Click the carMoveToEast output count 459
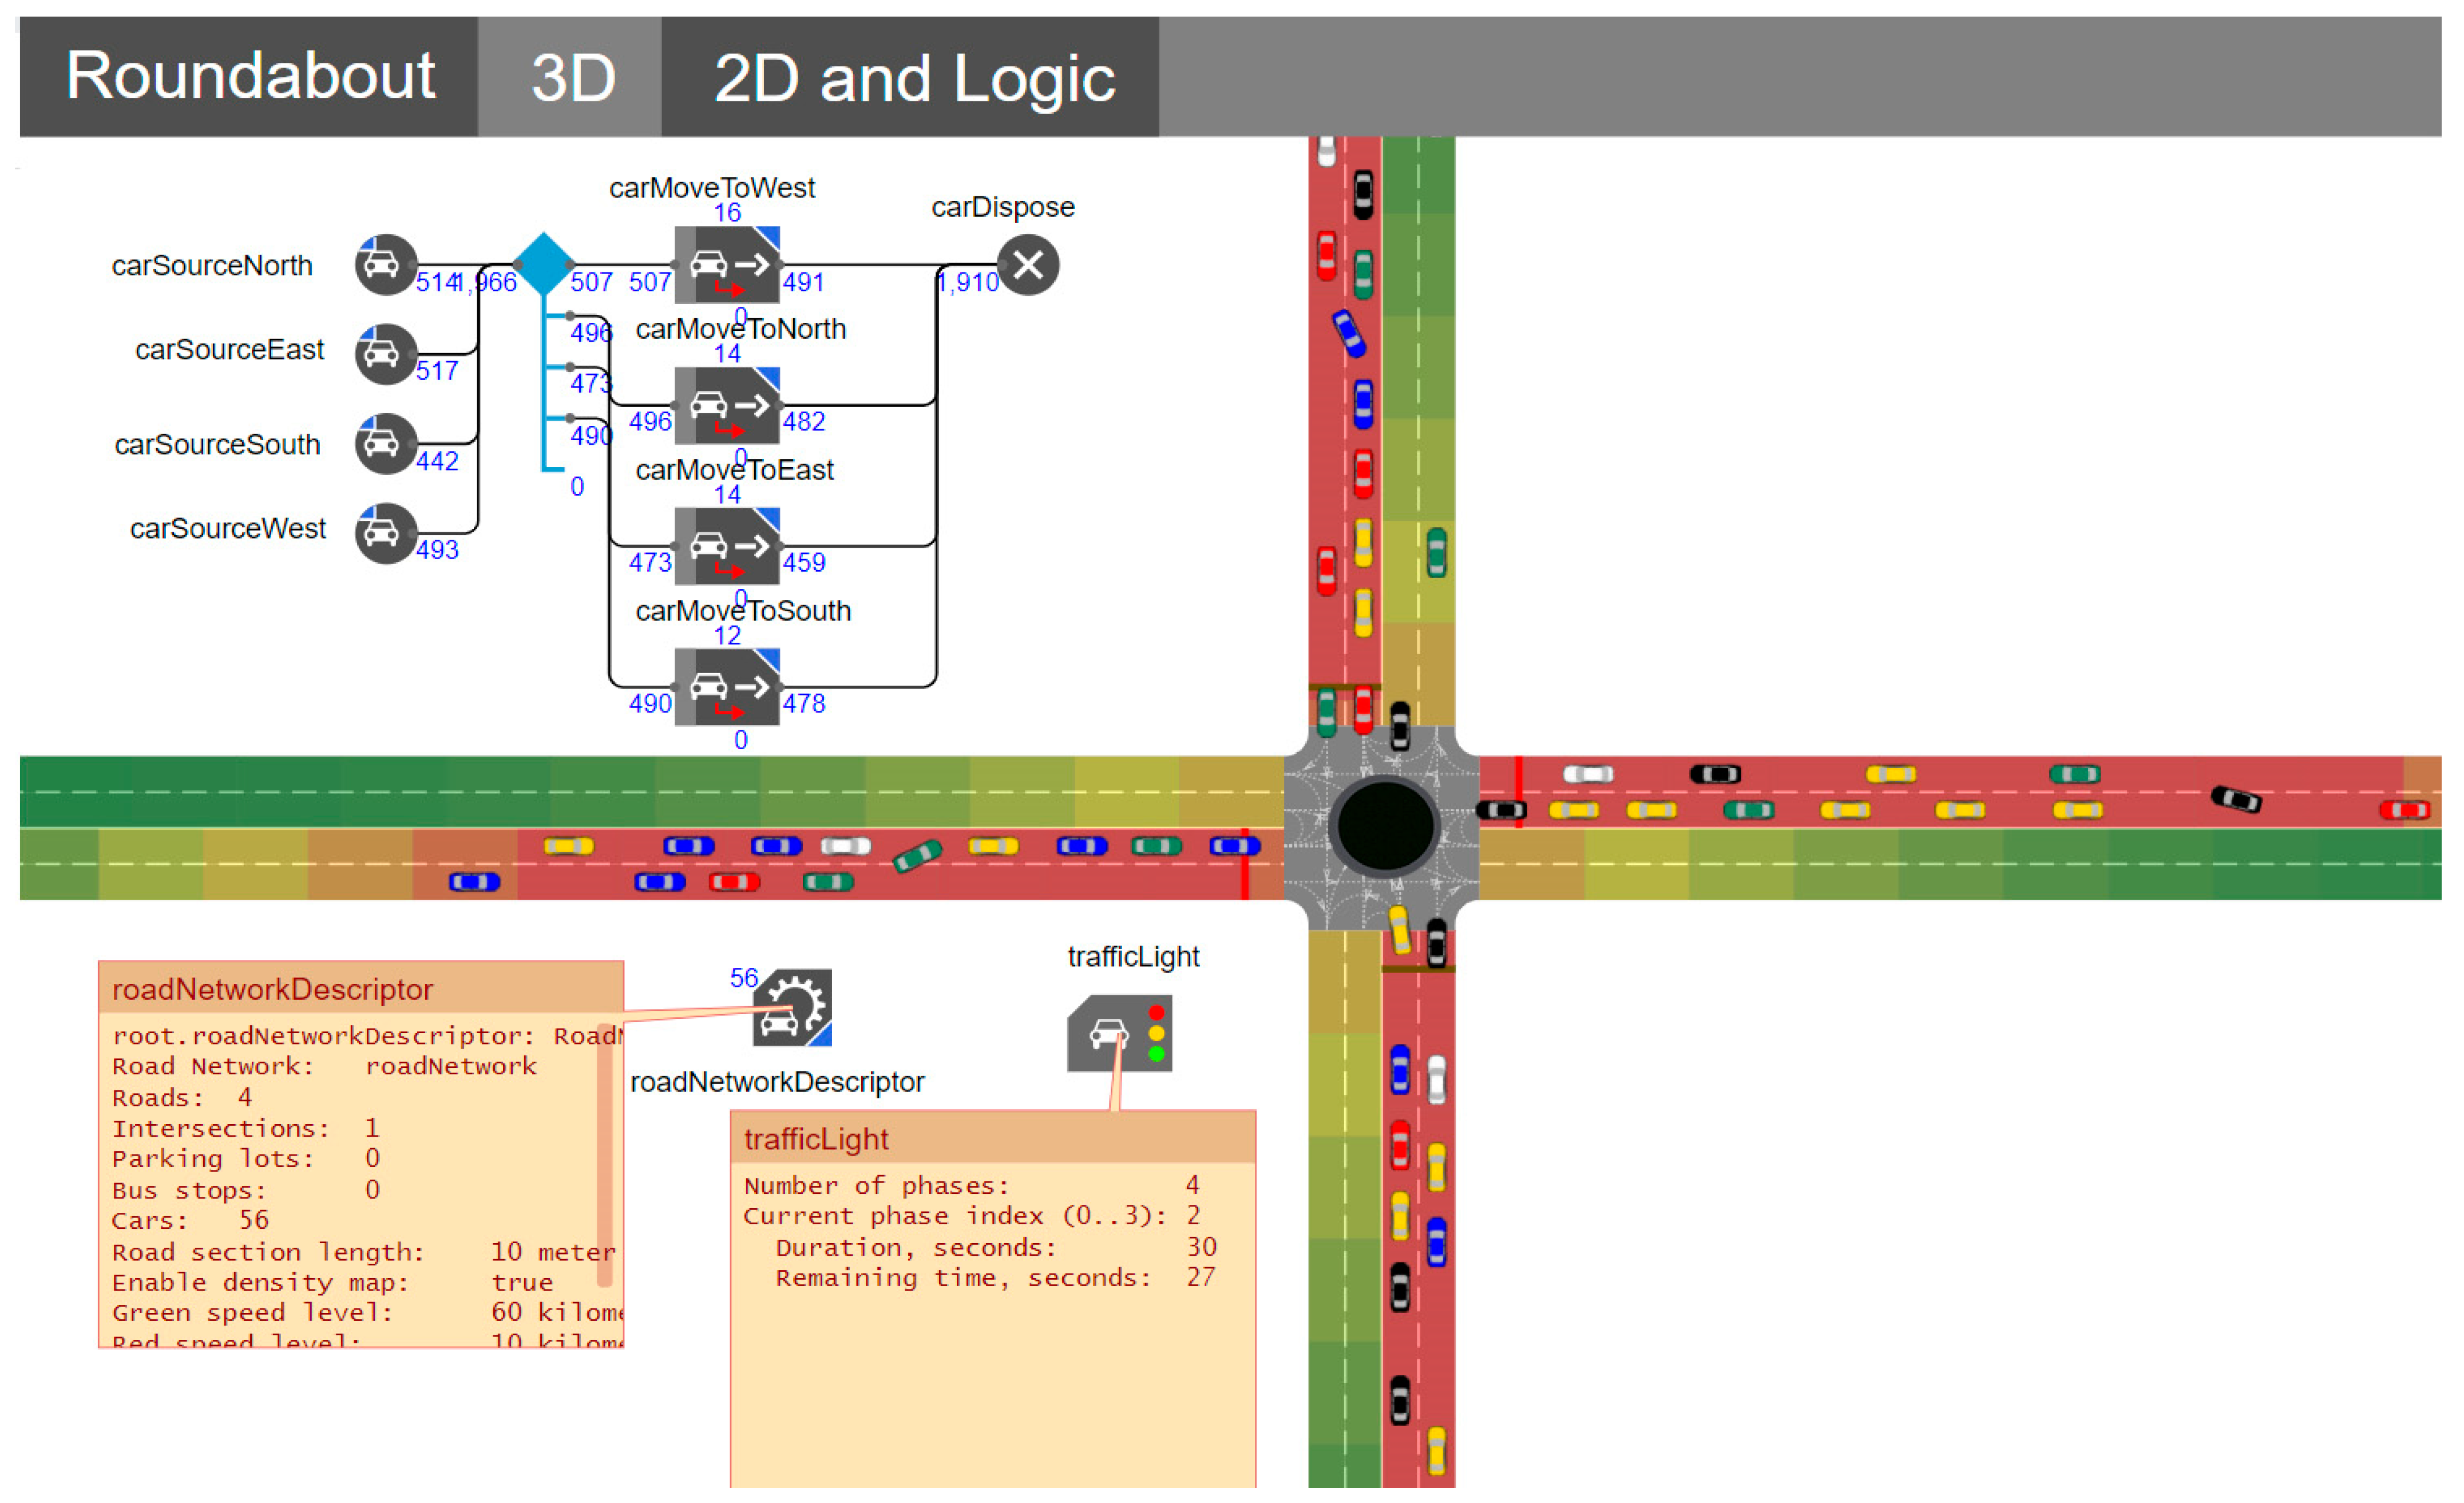2464x1503 pixels. (x=804, y=563)
